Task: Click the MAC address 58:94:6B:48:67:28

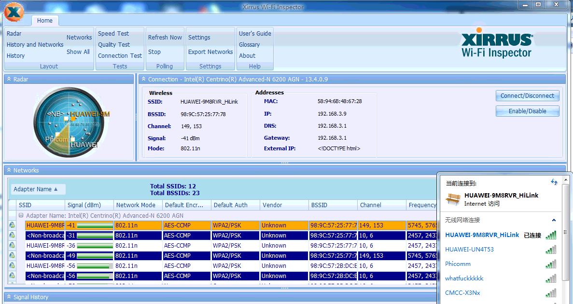Action: 339,101
